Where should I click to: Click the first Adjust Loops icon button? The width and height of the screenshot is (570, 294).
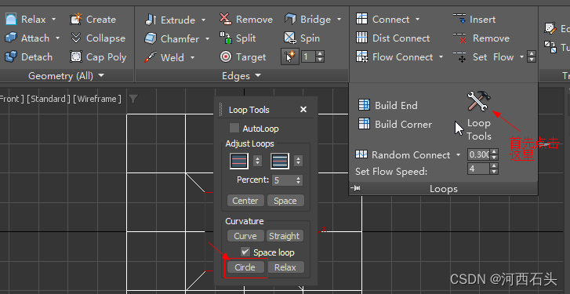click(239, 161)
